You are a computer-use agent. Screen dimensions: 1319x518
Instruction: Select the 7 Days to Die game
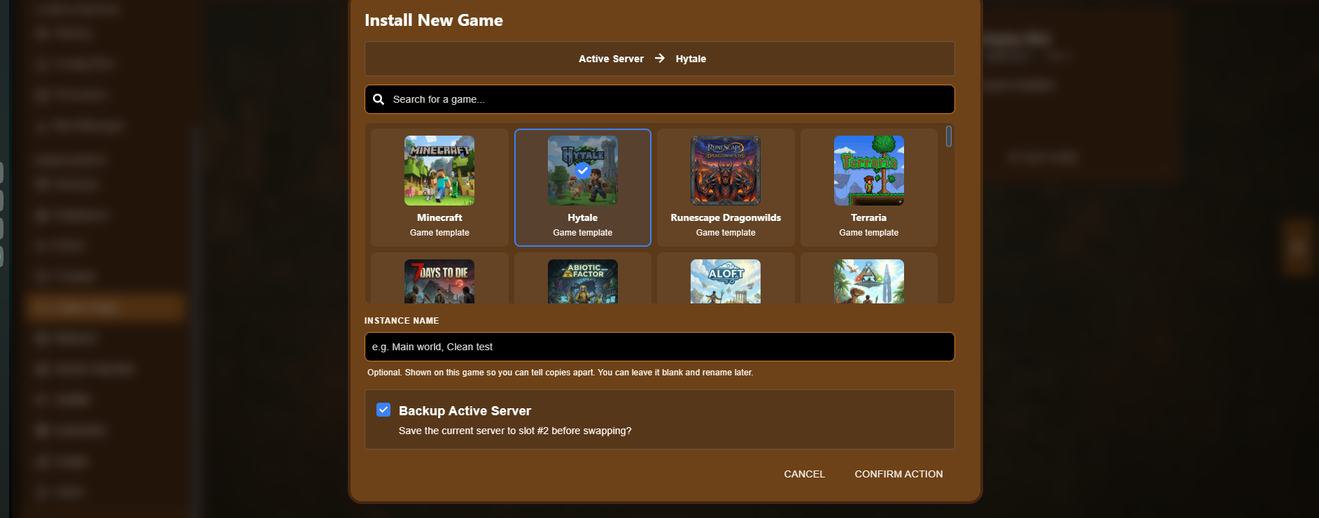(439, 278)
